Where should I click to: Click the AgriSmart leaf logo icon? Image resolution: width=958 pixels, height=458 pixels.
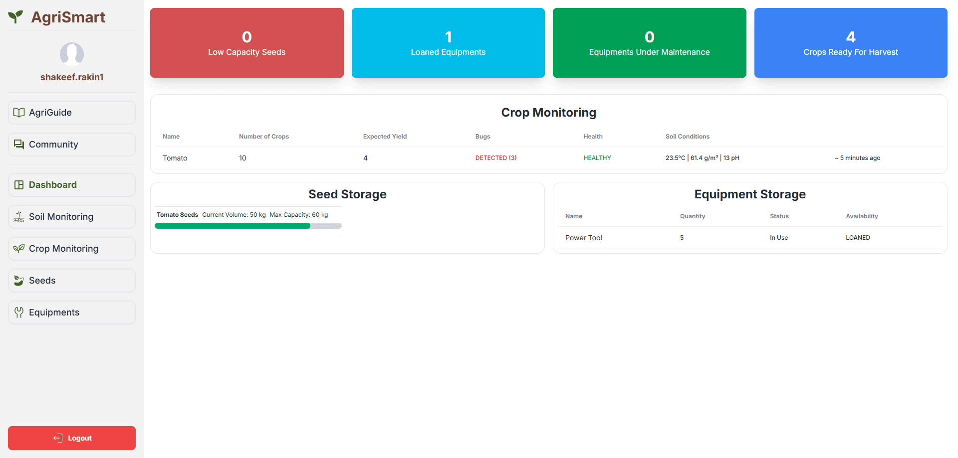click(x=15, y=17)
